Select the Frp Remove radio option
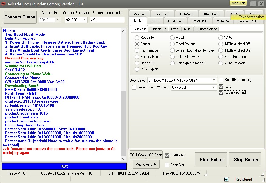Screen dimensions: 266x183 coord(137,50)
